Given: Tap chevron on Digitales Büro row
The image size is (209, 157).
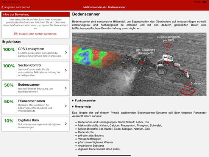Looking at the screenshot, I should [66, 124].
